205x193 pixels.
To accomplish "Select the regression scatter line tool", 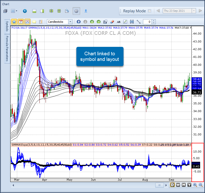I will [x=125, y=22].
